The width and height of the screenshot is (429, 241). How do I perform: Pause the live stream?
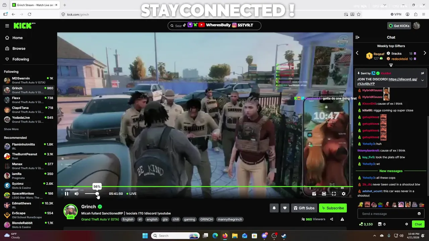point(66,193)
